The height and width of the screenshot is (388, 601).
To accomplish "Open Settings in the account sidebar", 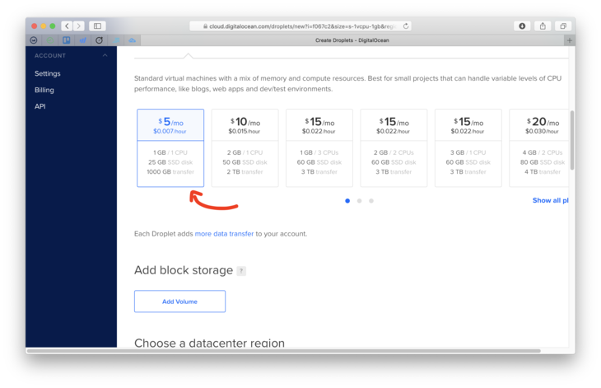I will [48, 73].
